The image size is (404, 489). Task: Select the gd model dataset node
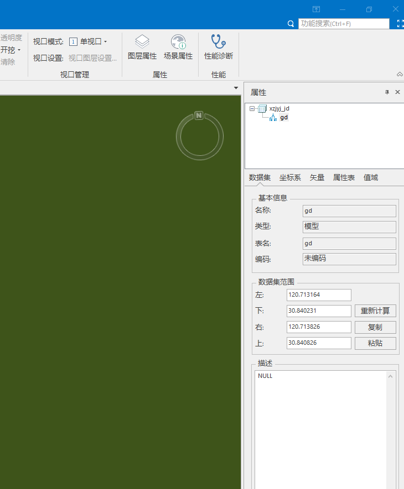[x=284, y=118]
